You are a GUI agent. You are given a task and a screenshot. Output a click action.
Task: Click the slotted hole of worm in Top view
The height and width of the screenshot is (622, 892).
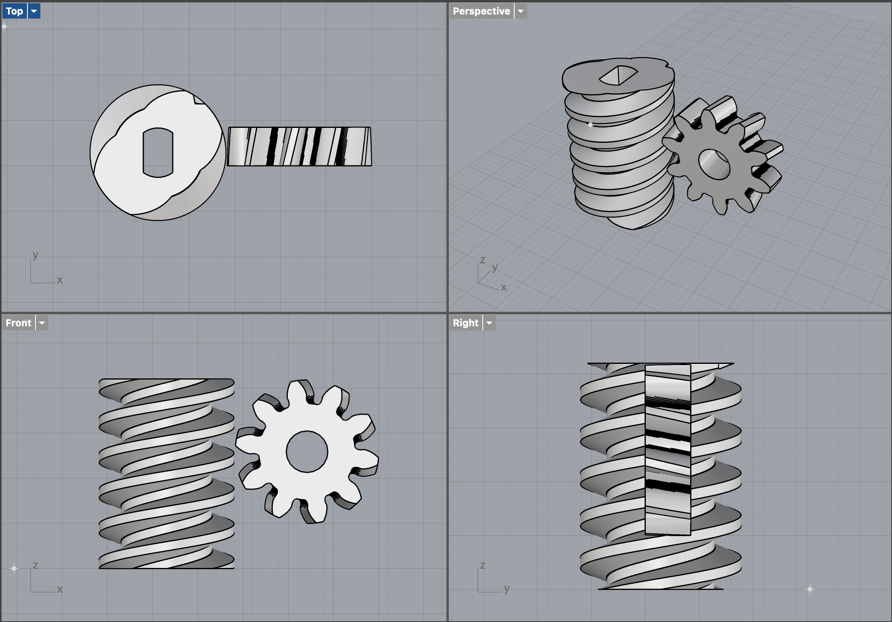click(x=158, y=152)
